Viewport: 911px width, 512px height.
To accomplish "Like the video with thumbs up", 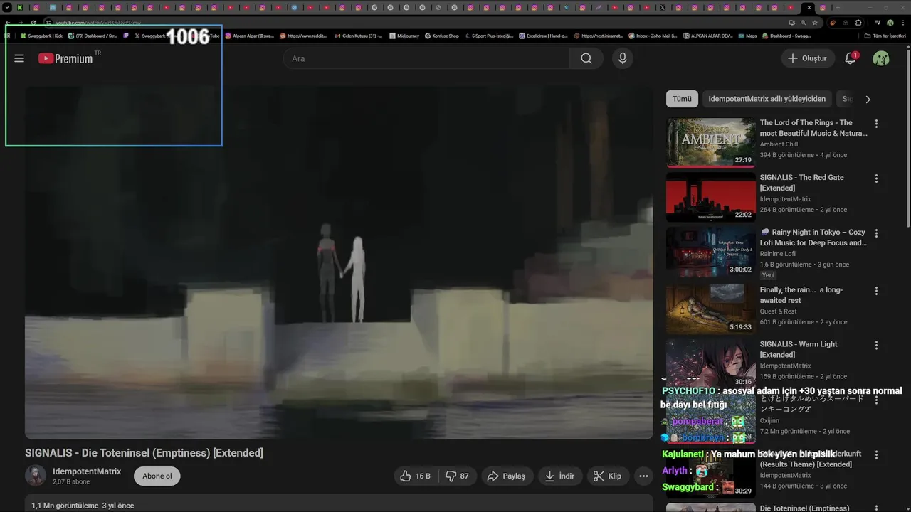I will coord(415,476).
